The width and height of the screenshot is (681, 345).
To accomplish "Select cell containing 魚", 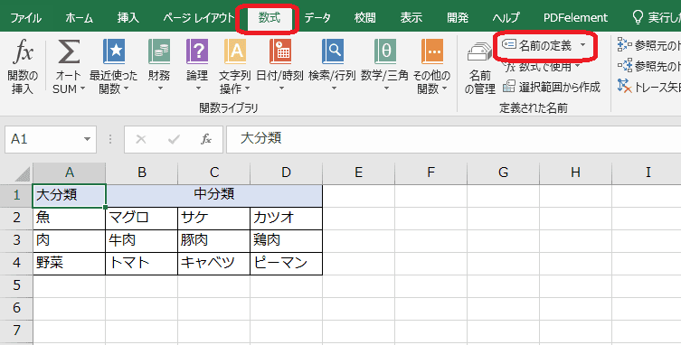I will (x=69, y=219).
